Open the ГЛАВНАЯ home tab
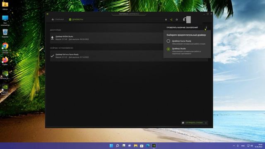The height and width of the screenshot is (149, 265). point(58,19)
